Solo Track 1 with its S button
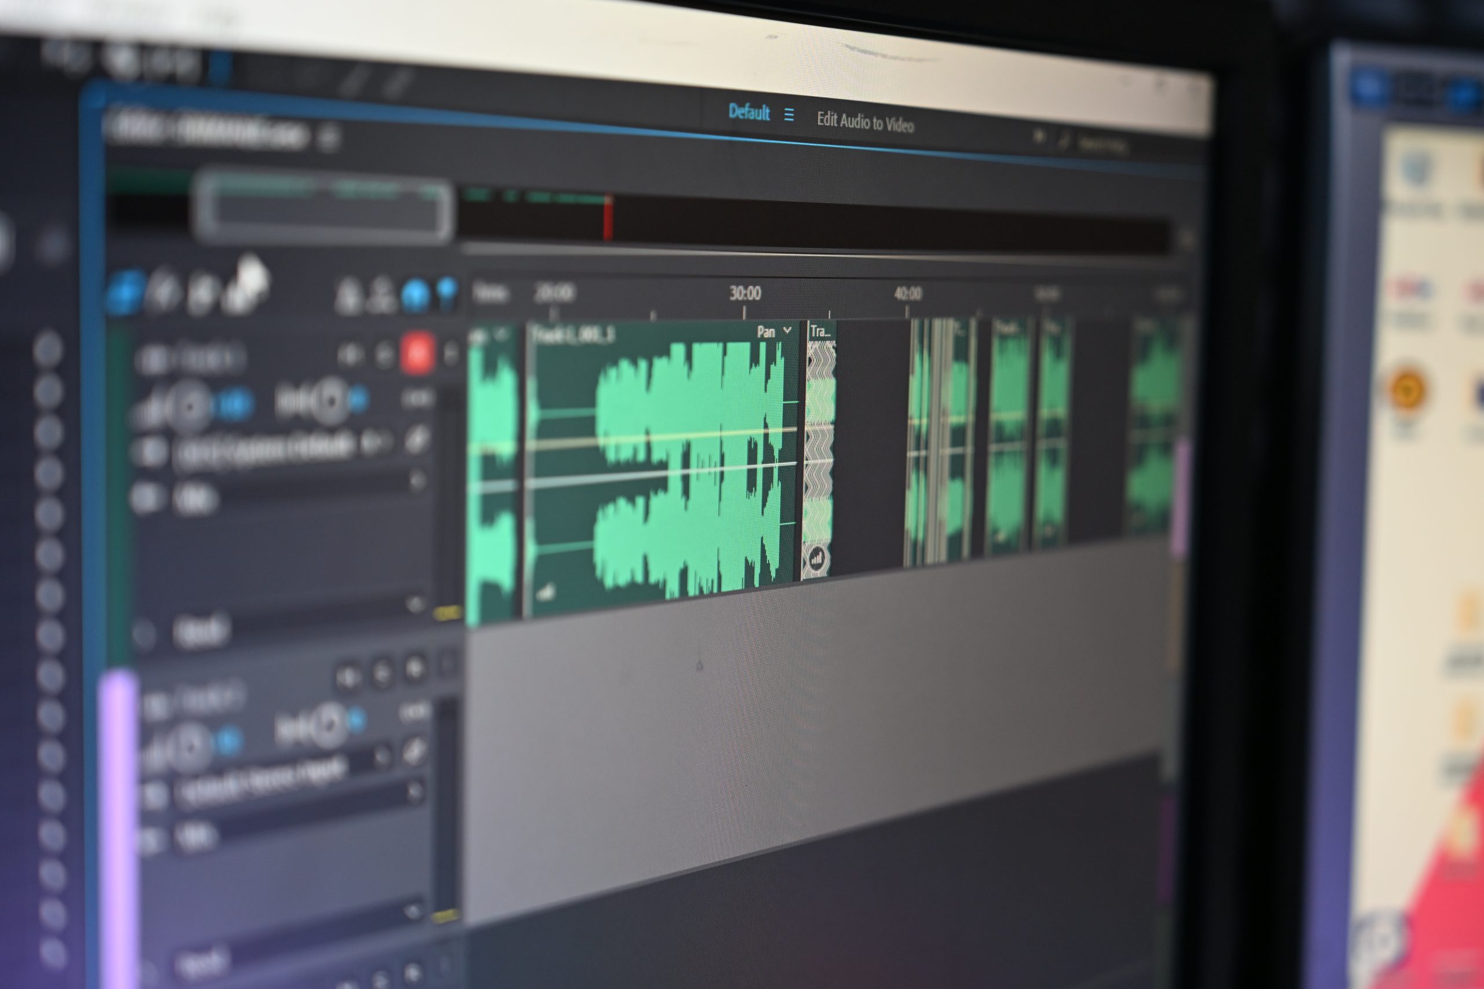1484x989 pixels. click(x=384, y=356)
